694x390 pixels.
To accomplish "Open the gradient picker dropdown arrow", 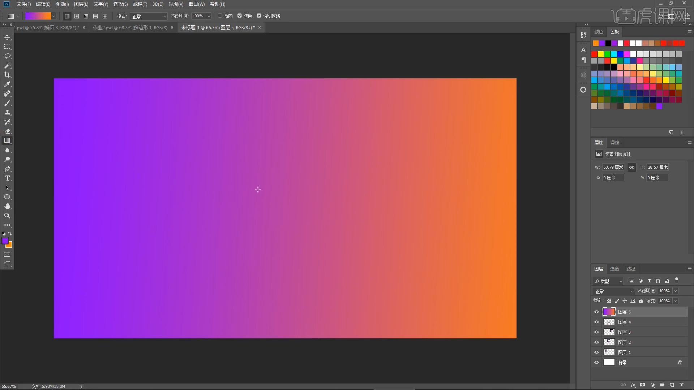I will tap(53, 16).
